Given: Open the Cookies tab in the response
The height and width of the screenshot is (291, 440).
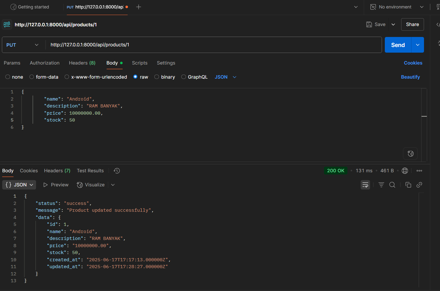Looking at the screenshot, I should pyautogui.click(x=29, y=170).
